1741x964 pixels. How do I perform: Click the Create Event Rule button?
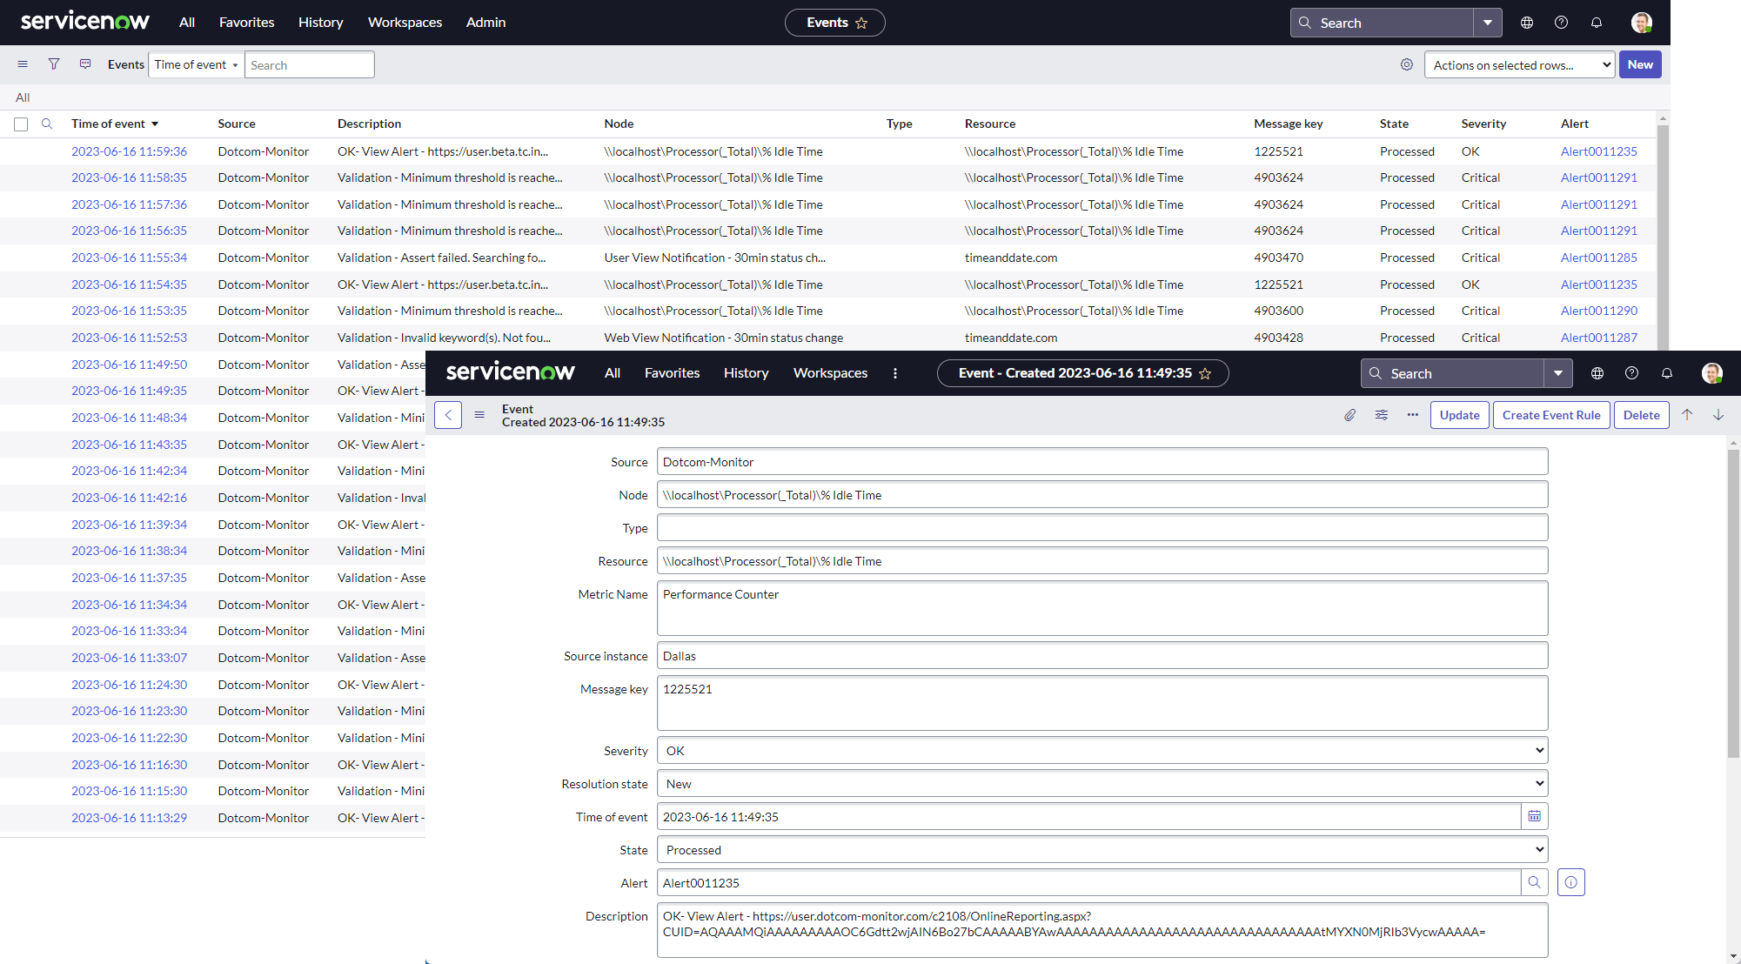1550,414
